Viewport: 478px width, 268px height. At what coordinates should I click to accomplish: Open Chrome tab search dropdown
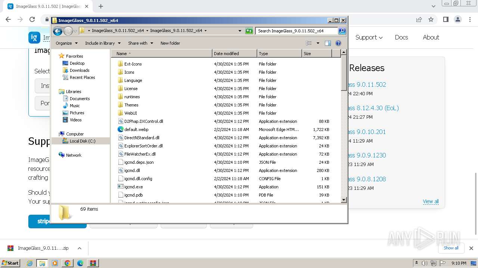click(x=433, y=6)
